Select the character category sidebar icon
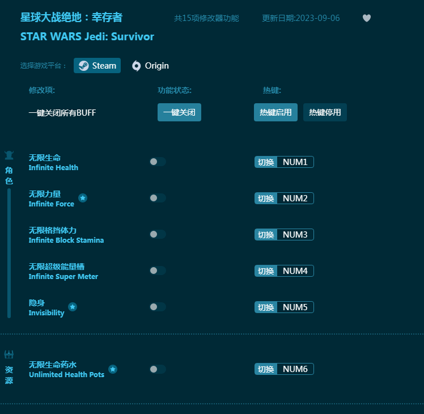The image size is (424, 414). point(9,155)
